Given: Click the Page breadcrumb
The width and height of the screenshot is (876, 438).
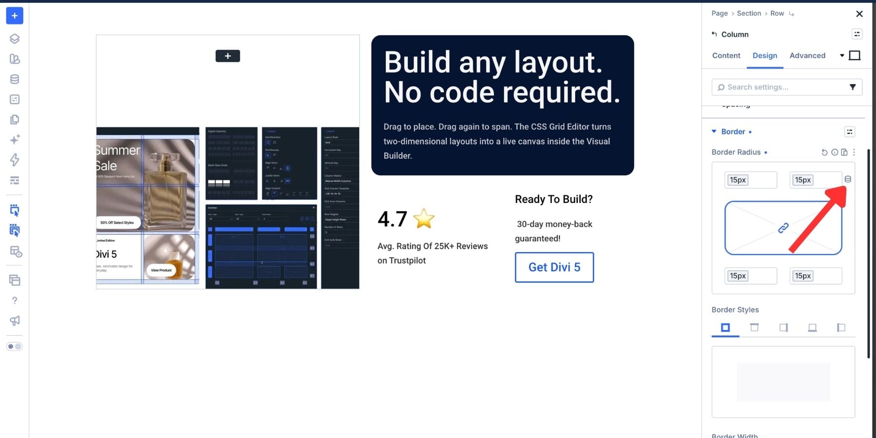Looking at the screenshot, I should tap(719, 13).
